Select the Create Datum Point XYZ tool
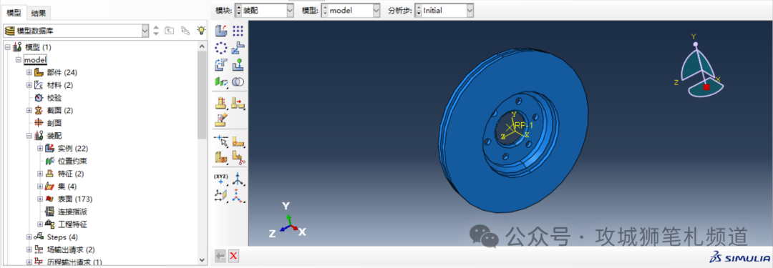 pyautogui.click(x=221, y=179)
